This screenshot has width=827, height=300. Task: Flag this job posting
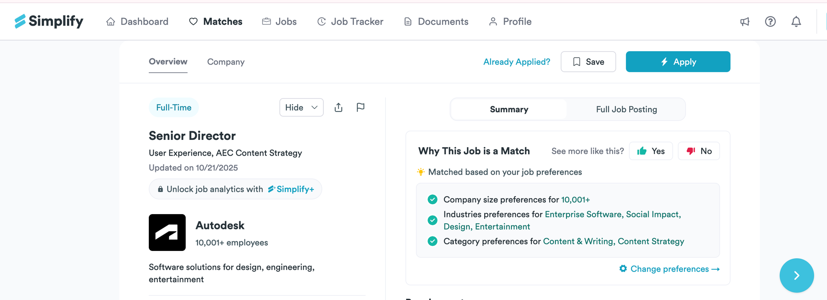pyautogui.click(x=361, y=107)
